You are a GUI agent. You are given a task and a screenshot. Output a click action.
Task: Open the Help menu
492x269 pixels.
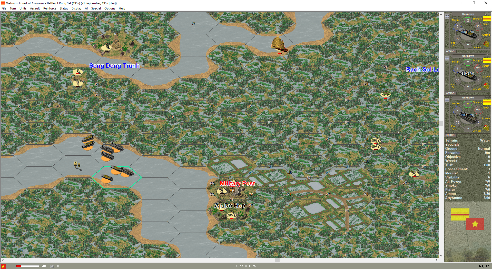(122, 8)
